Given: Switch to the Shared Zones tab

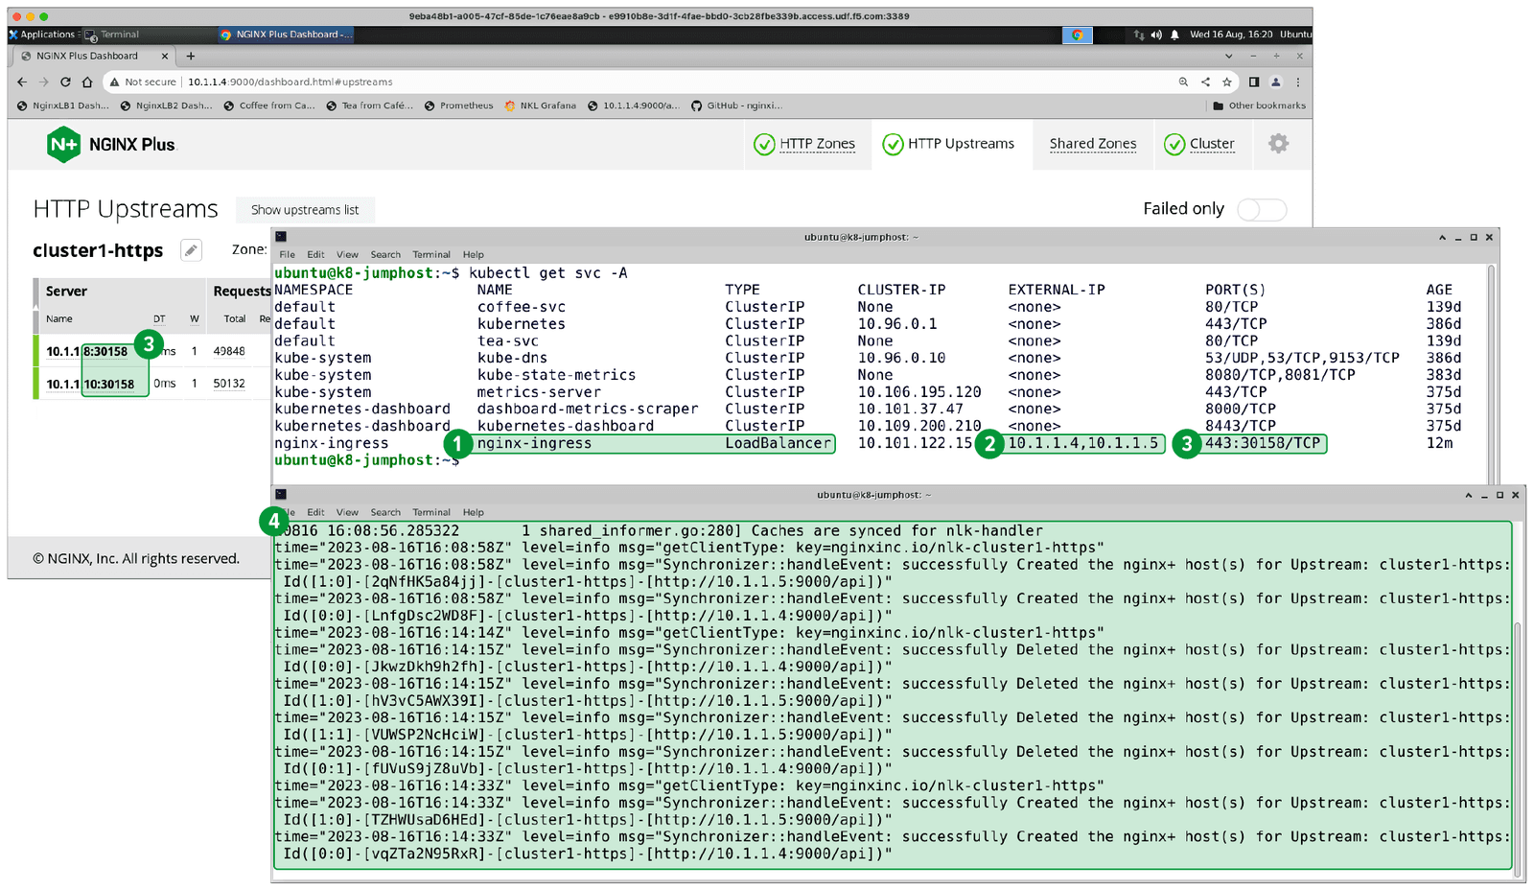Looking at the screenshot, I should click(x=1092, y=144).
